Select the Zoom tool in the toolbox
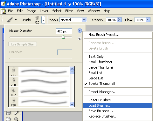This screenshot has width=153, height=121. 17,119
